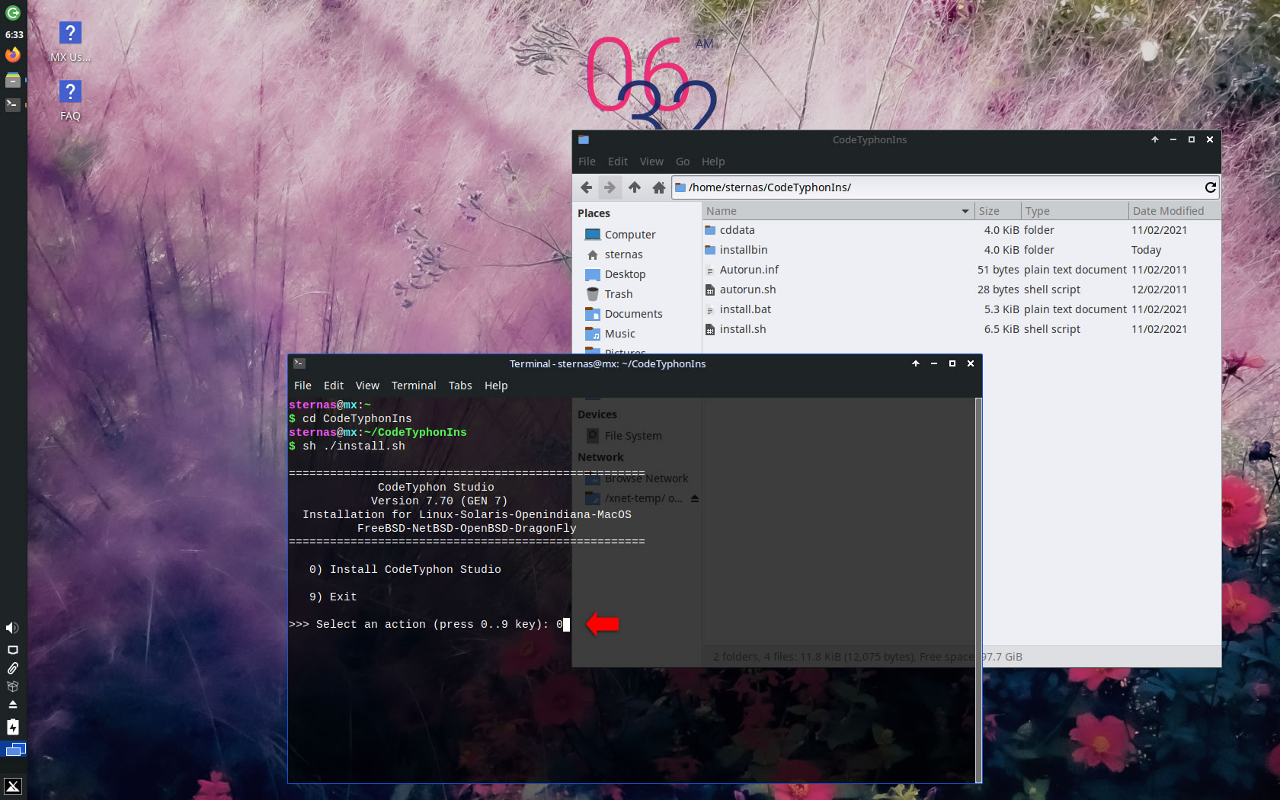Open the workspace switcher in the panel
Screen dimensions: 1280x800
click(14, 750)
